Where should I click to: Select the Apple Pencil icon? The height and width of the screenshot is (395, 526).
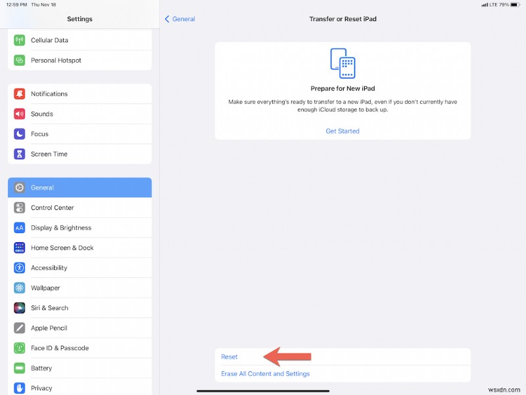tap(19, 328)
